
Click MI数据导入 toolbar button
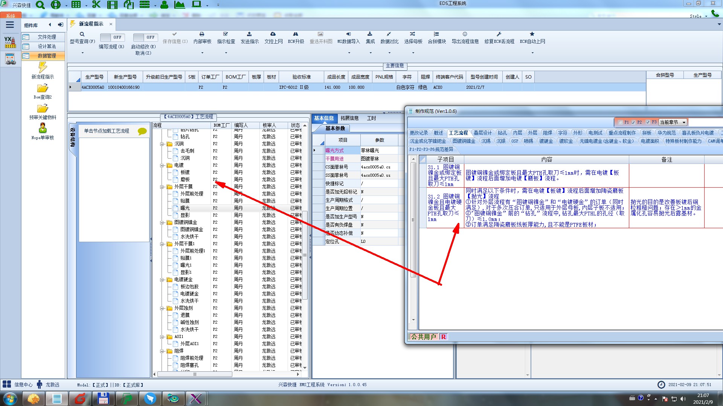tap(348, 38)
